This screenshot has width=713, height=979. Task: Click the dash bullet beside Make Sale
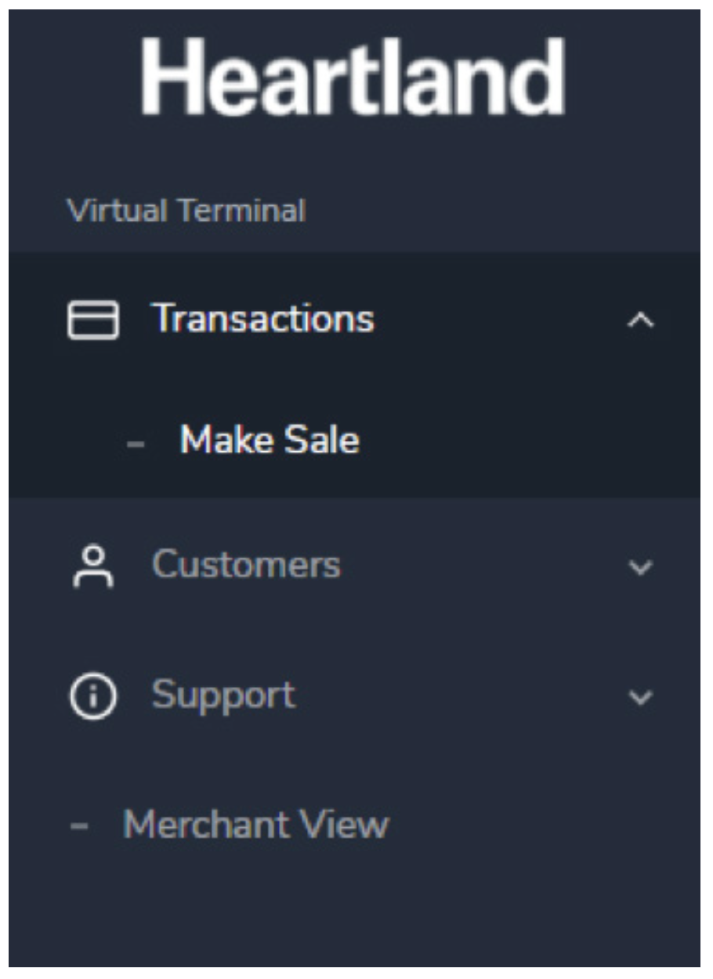click(135, 443)
